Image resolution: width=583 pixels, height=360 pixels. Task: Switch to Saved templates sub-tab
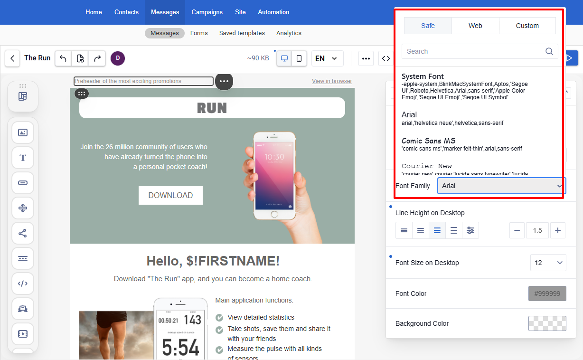coord(242,33)
